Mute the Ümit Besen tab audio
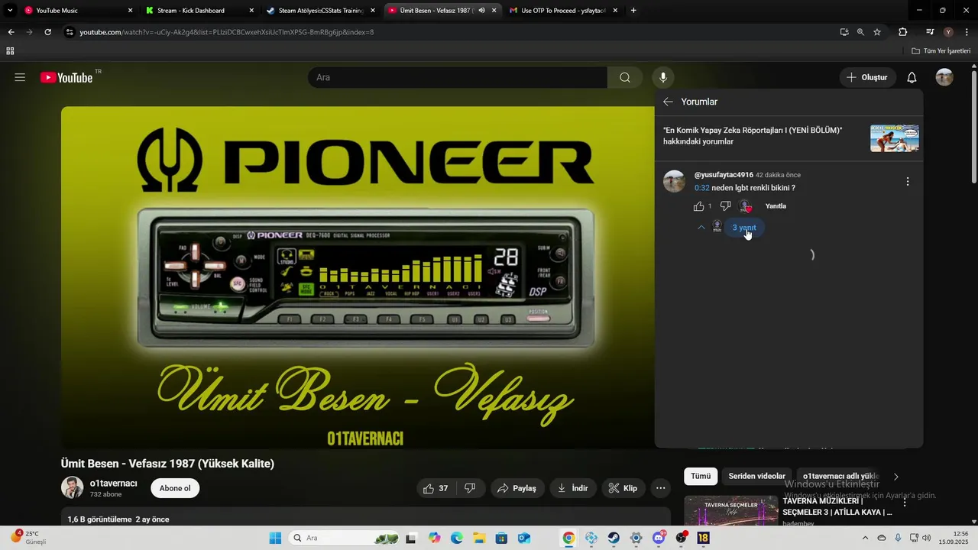 [x=481, y=11]
